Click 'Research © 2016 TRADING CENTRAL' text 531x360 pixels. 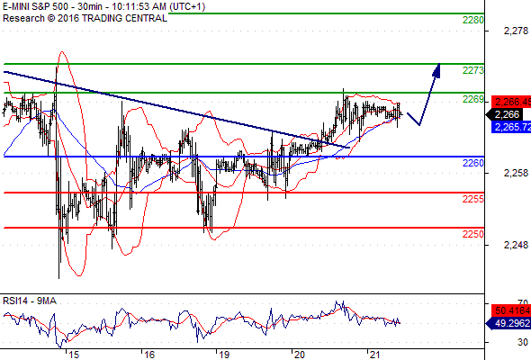[85, 18]
